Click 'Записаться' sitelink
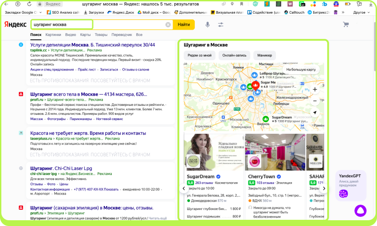This screenshot has width=377, height=226. tap(109, 70)
